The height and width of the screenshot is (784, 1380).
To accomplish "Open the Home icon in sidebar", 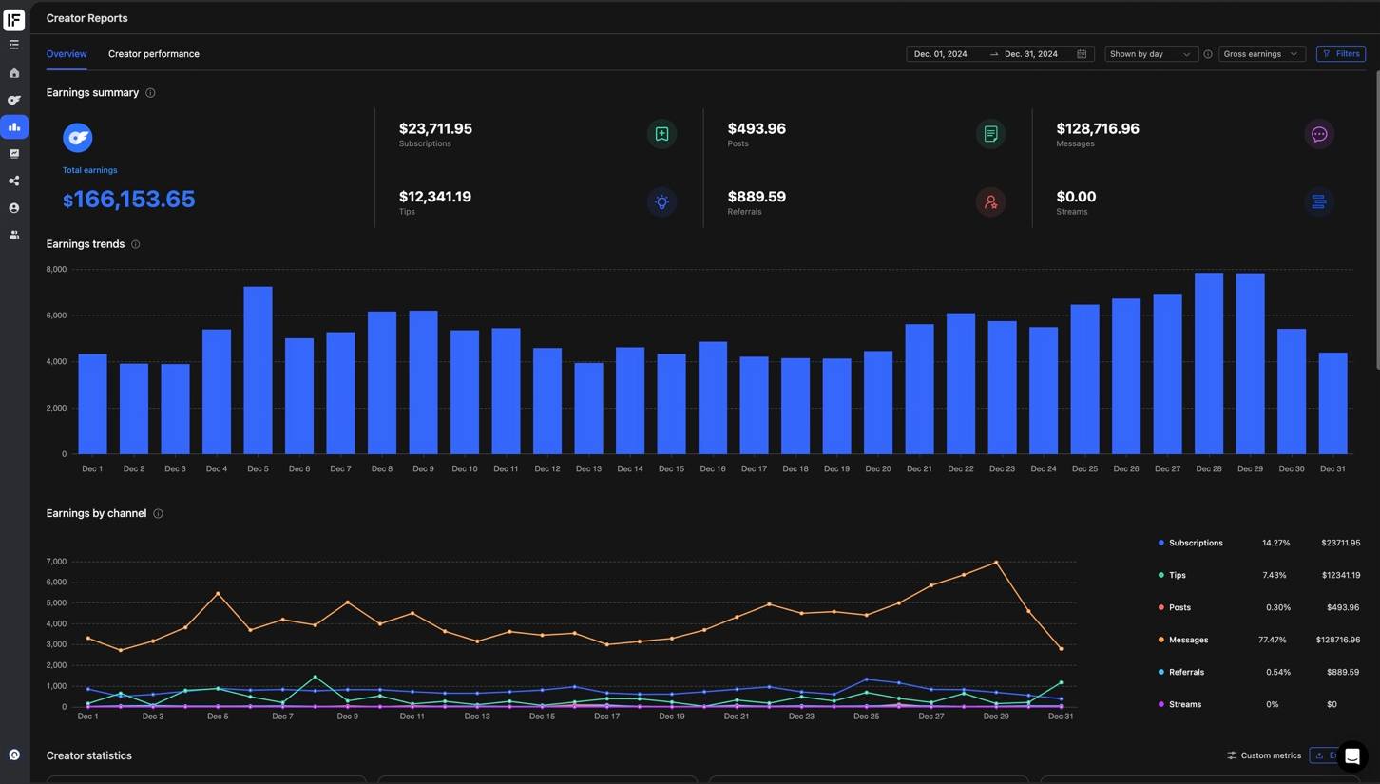I will pos(14,73).
